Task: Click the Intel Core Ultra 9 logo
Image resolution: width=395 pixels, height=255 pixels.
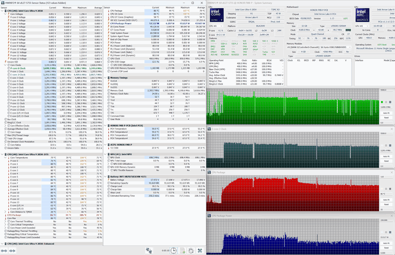Action: pyautogui.click(x=216, y=15)
